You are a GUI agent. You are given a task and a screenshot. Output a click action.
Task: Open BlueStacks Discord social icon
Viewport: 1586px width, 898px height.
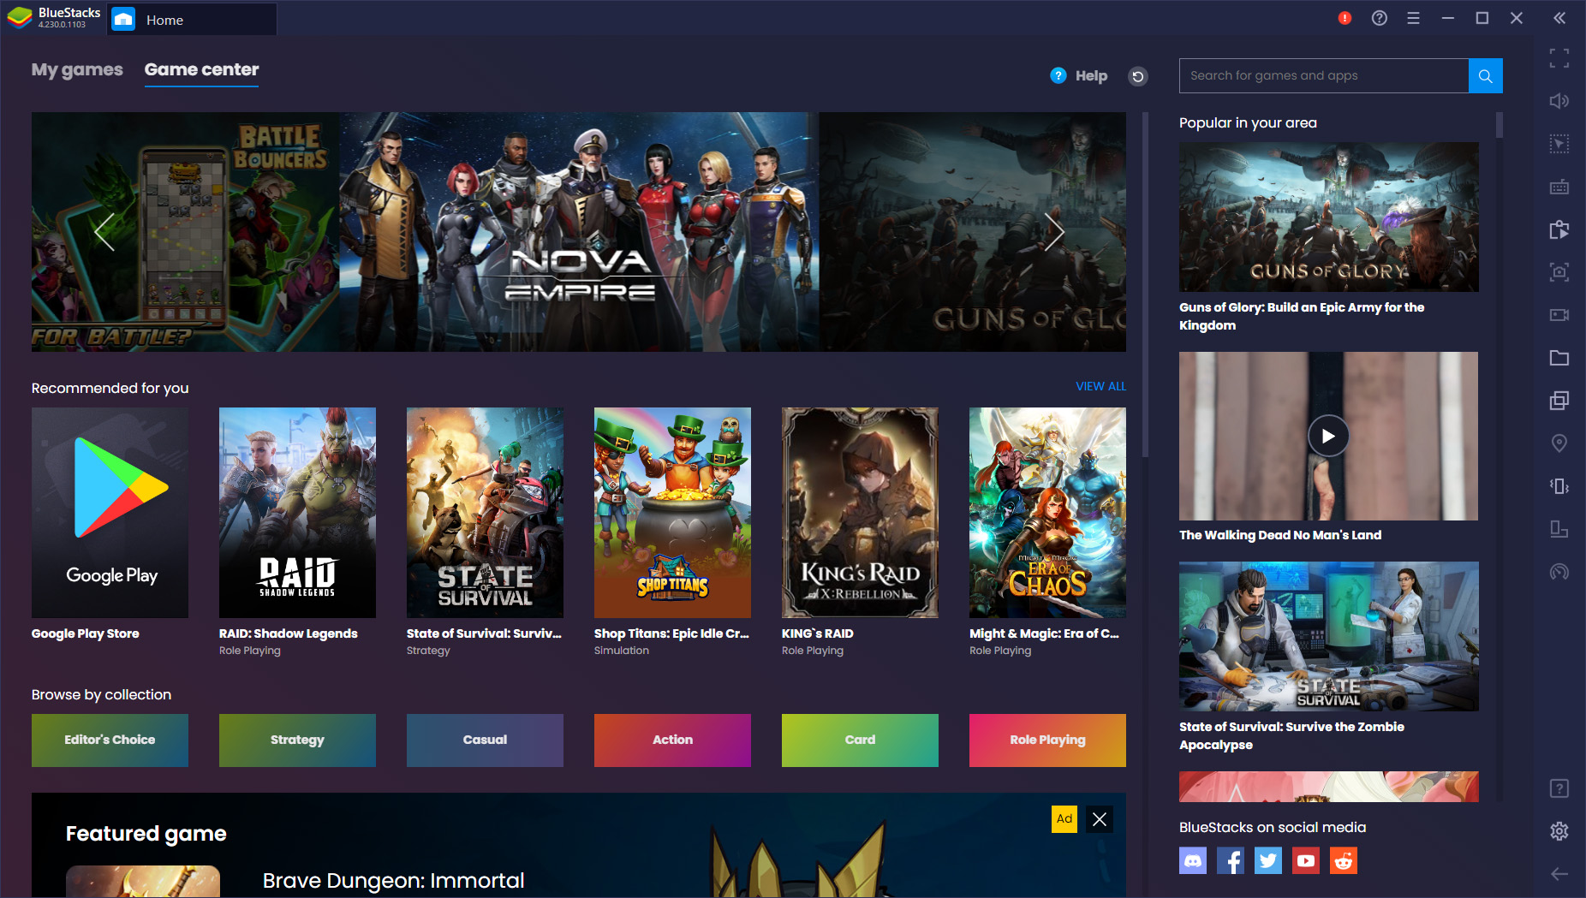(1193, 860)
